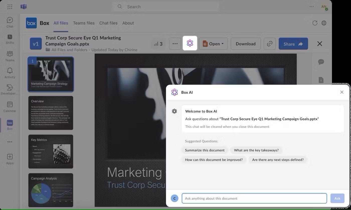
Task: Go to Chat using the sidebar icon
Action: (10, 20)
